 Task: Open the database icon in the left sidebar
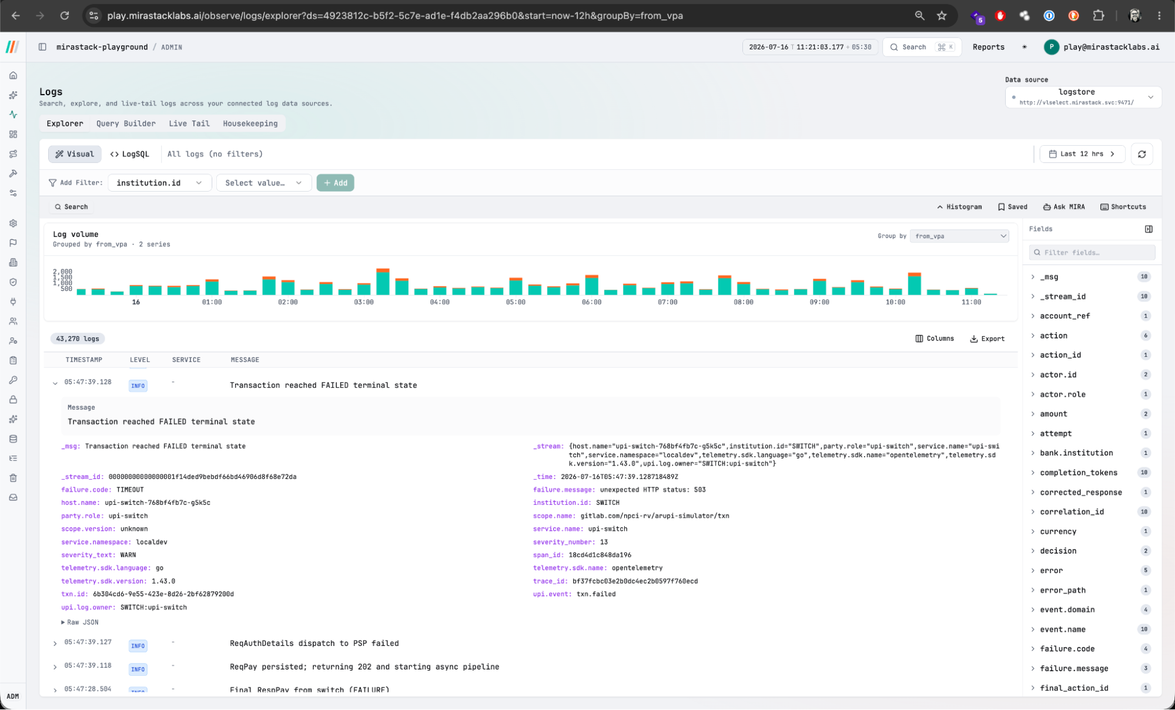pyautogui.click(x=13, y=439)
